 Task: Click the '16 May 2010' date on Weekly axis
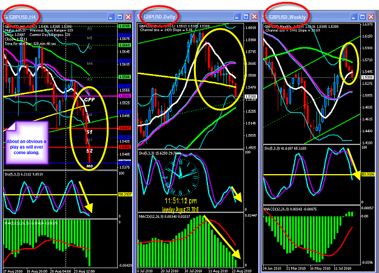click(320, 268)
